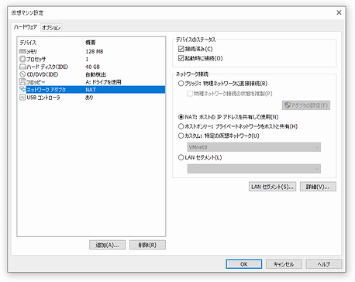Choose the CD/DVD(IDE) disc icon
355x282 pixels.
pos(22,74)
